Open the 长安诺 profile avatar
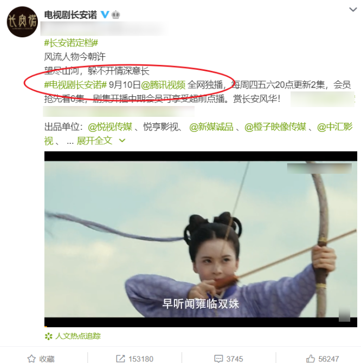361x363 pixels. (22, 22)
